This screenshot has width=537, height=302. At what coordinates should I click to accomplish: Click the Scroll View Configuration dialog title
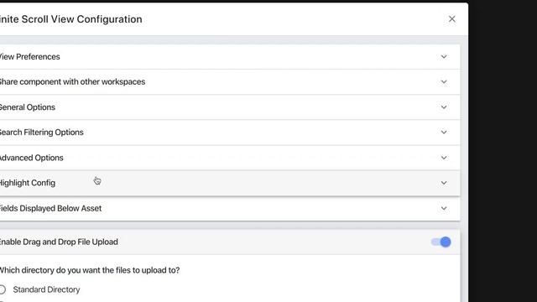(x=70, y=19)
